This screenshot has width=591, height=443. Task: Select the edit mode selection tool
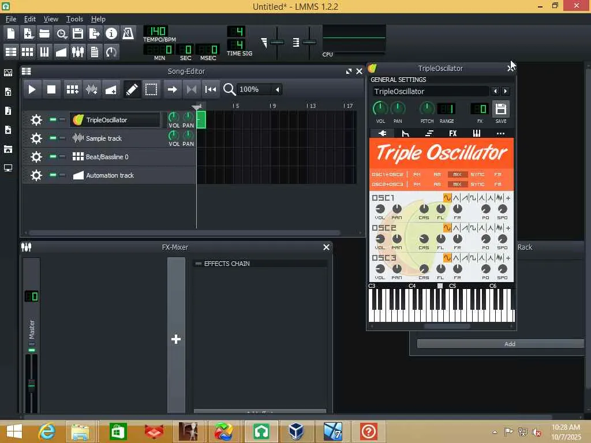tap(151, 89)
